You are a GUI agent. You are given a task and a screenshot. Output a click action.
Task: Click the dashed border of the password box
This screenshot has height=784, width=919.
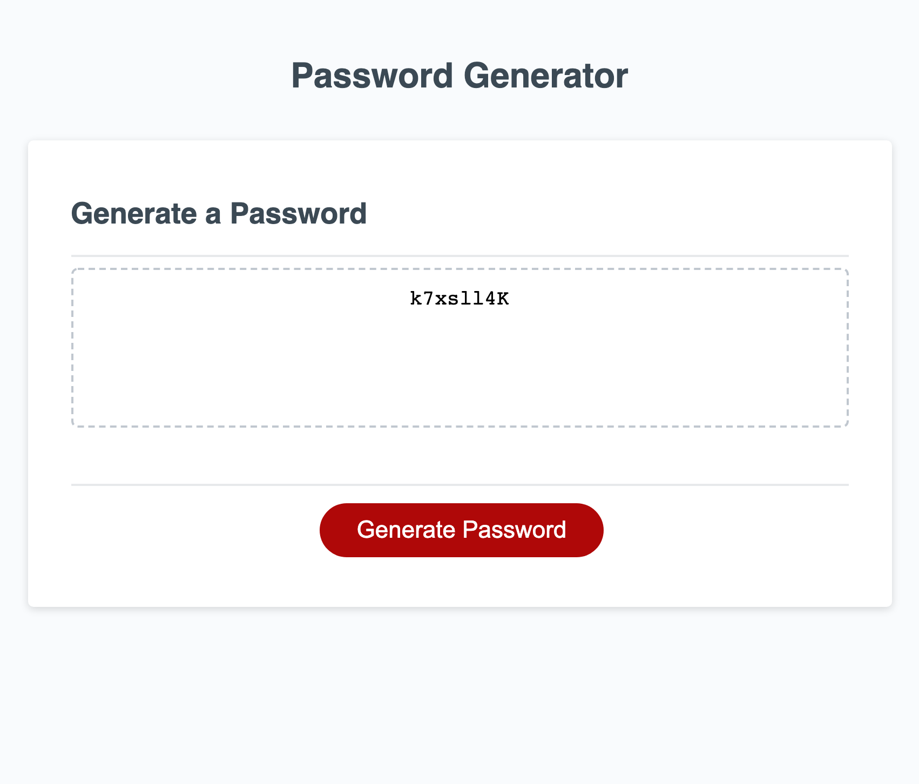point(459,268)
